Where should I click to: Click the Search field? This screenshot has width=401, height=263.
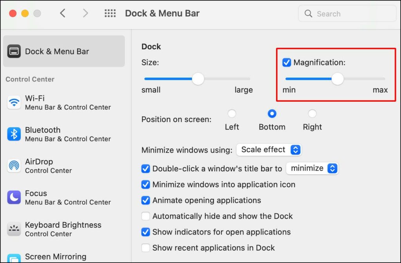tap(347, 14)
